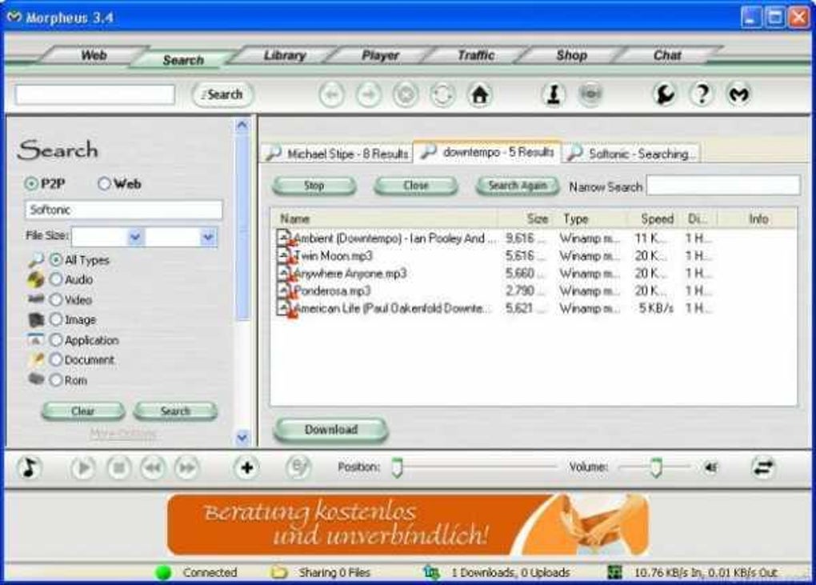Viewport: 816px width, 585px height.
Task: Click the Download button
Action: (331, 430)
